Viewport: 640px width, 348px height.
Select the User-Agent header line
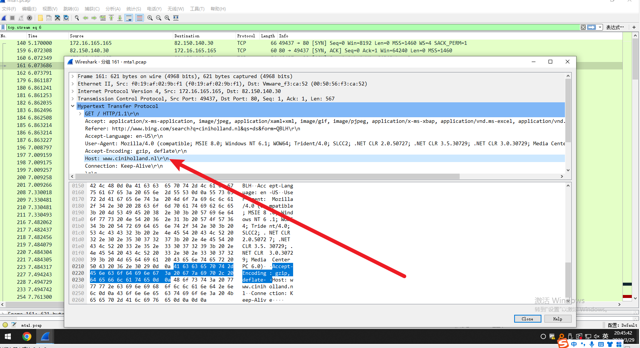324,143
